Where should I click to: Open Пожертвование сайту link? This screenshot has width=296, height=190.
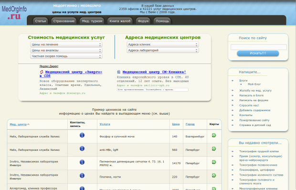tap(254, 120)
